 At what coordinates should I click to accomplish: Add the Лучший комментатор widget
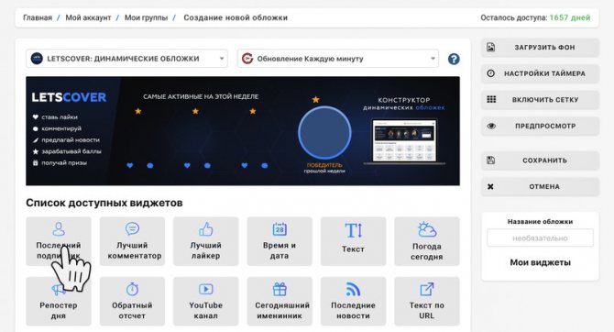click(x=132, y=241)
